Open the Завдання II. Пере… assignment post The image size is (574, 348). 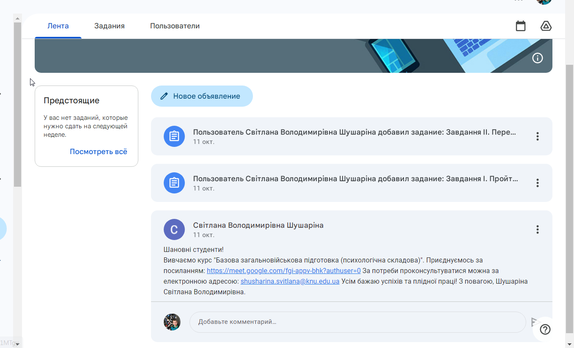352,136
